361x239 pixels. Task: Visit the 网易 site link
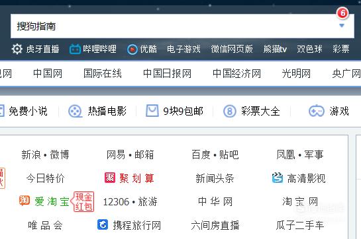[x=116, y=154]
